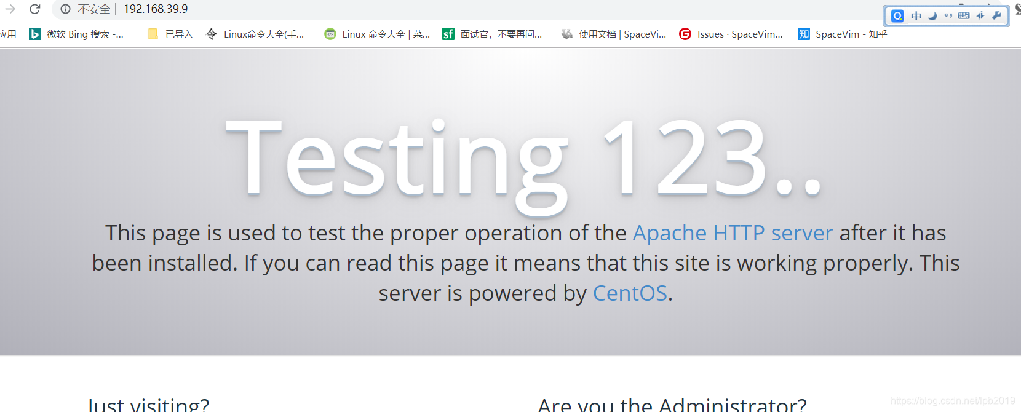Click the SpaceVim docs favicon

pyautogui.click(x=566, y=34)
